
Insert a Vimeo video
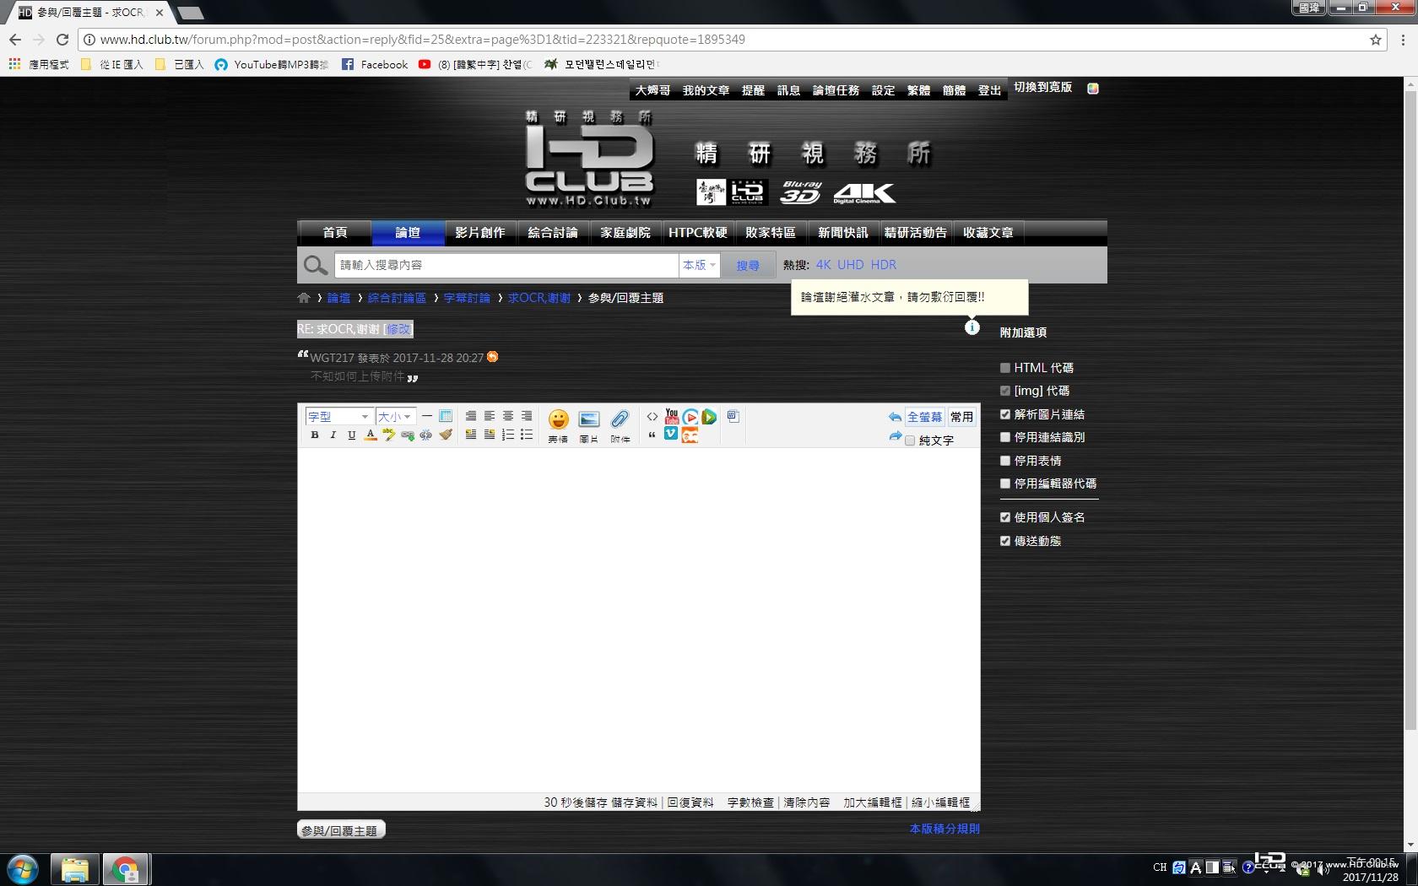coord(671,434)
